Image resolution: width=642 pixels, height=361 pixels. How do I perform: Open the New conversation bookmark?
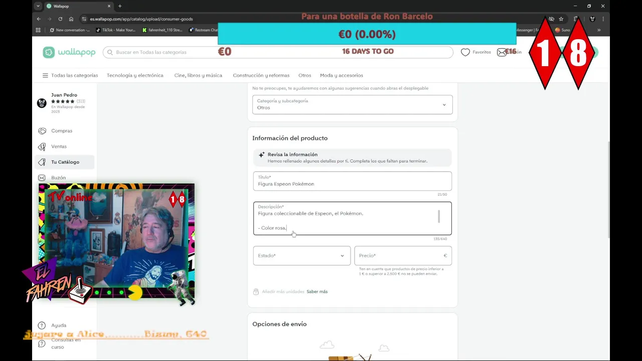coord(70,30)
